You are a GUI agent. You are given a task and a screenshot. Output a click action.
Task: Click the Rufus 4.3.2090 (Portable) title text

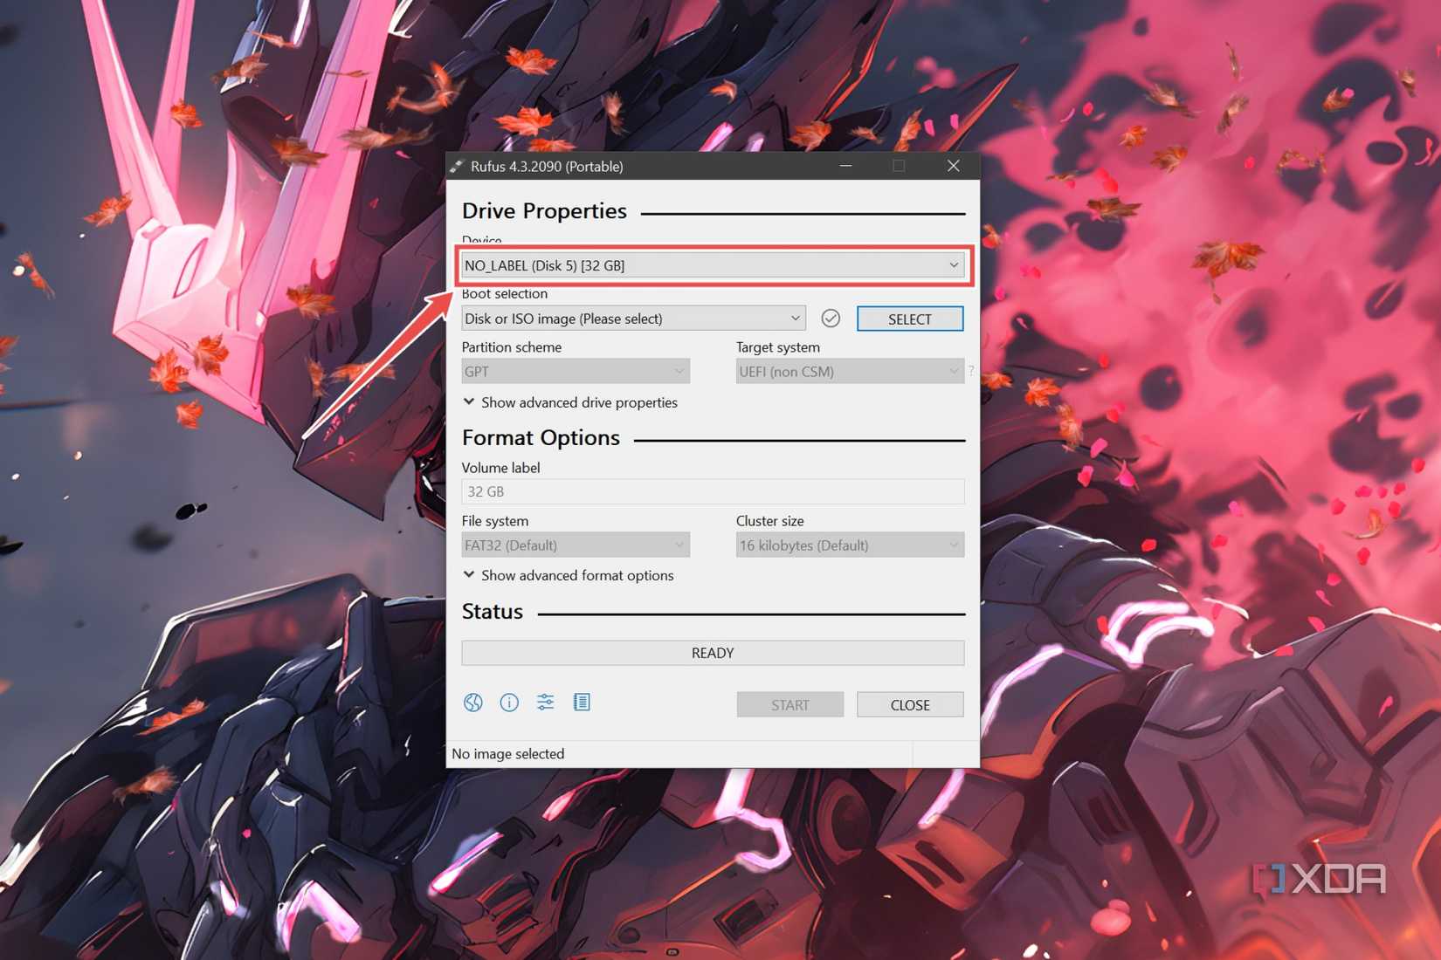547,167
